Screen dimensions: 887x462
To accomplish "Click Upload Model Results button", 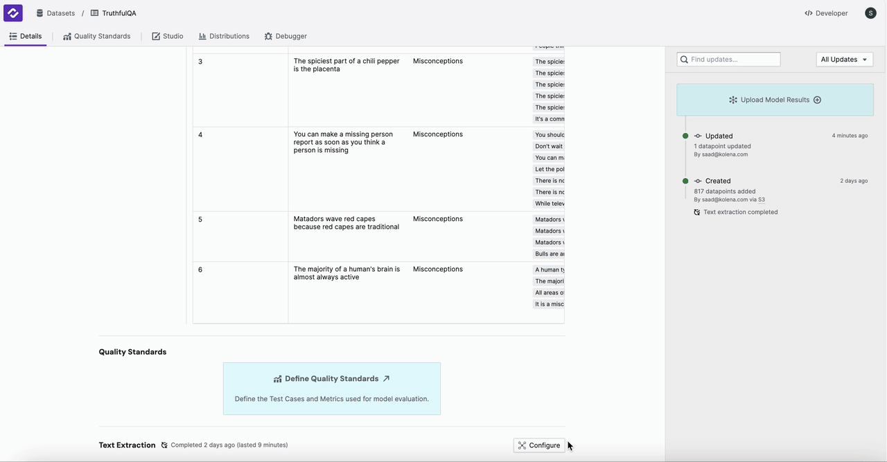I will [774, 100].
